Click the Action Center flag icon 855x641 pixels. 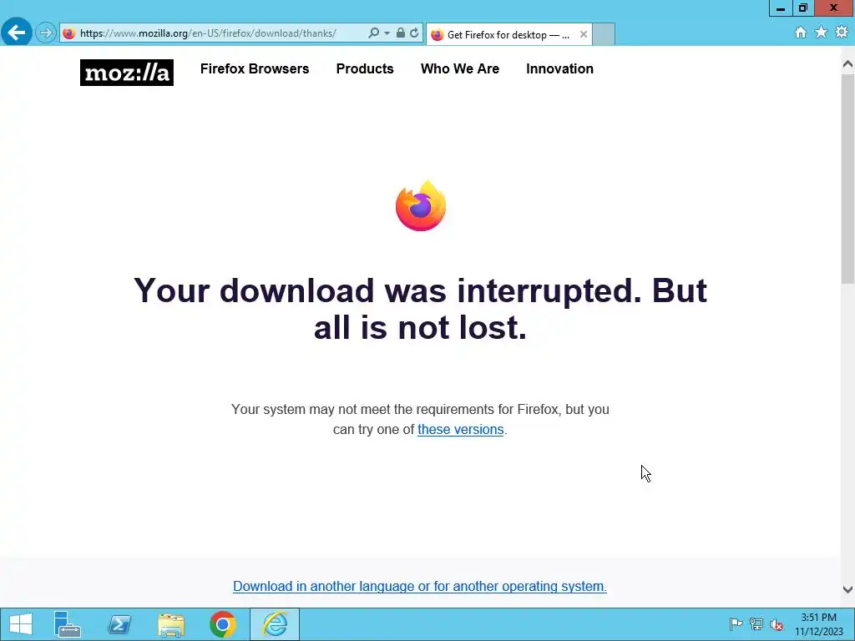point(736,624)
